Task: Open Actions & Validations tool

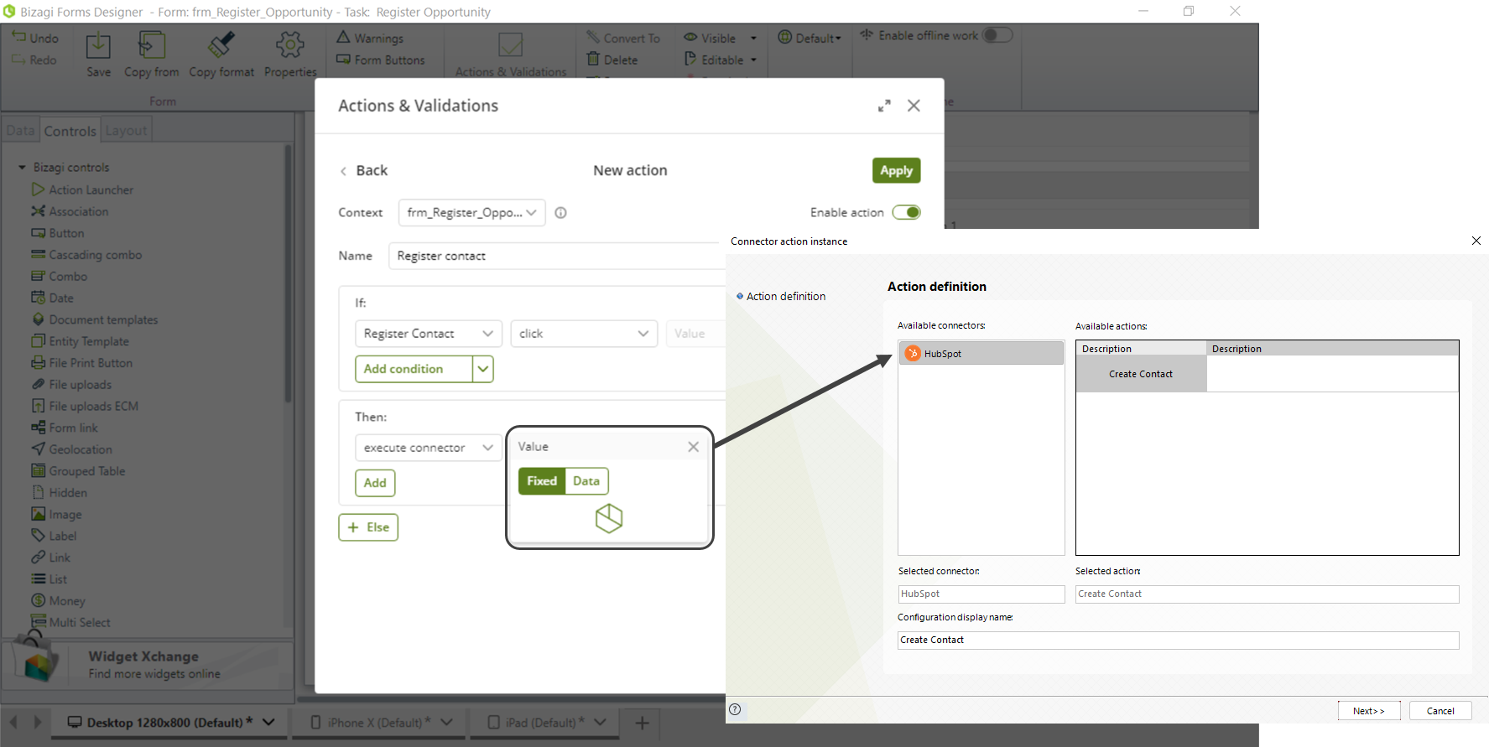Action: [510, 54]
